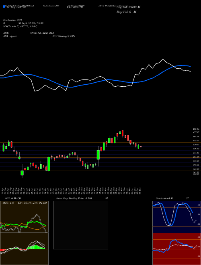Click the 414.11 price axis label
This screenshot has height=265, width=201.
[x=197, y=153]
